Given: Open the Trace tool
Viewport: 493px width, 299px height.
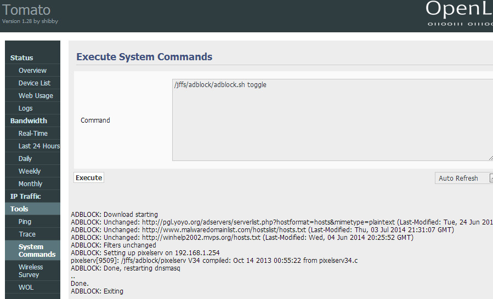Looking at the screenshot, I should [27, 234].
